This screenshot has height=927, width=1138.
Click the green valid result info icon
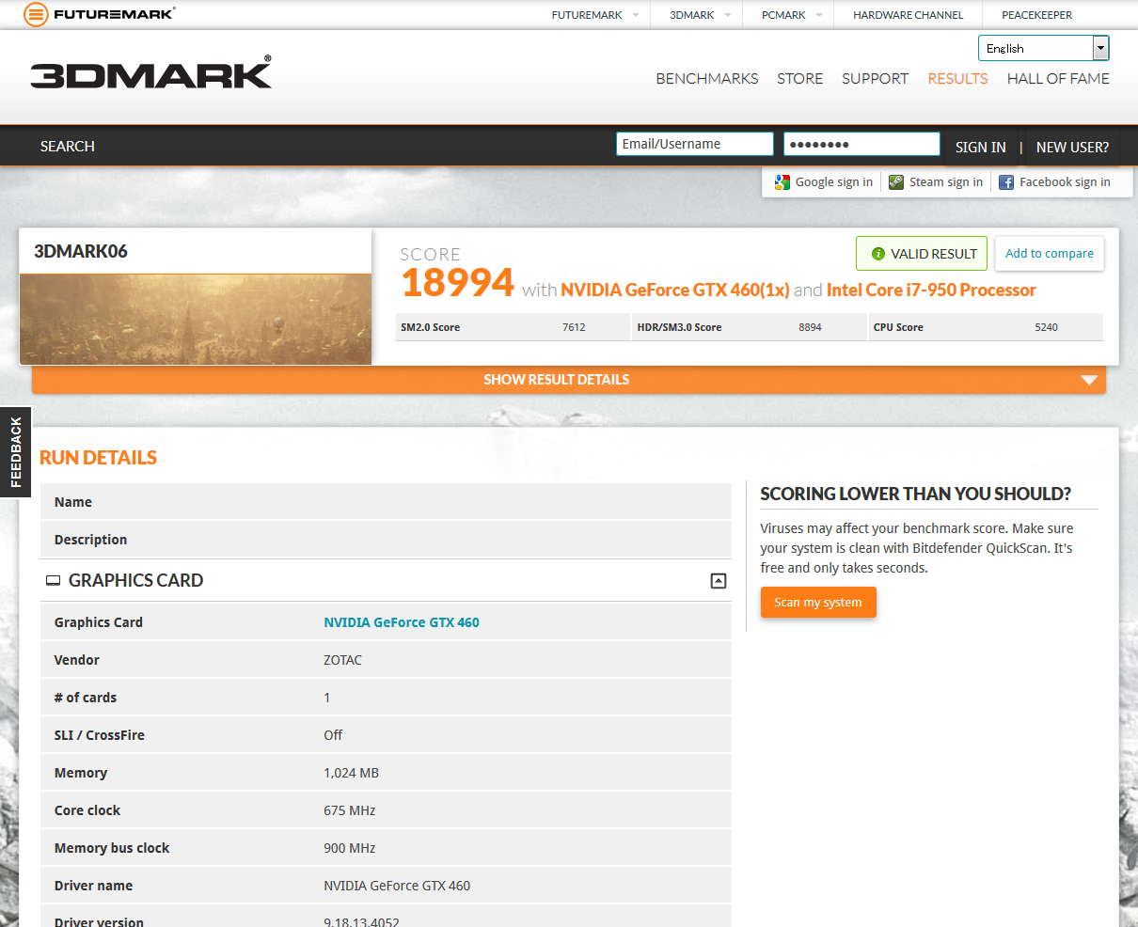pyautogui.click(x=878, y=254)
